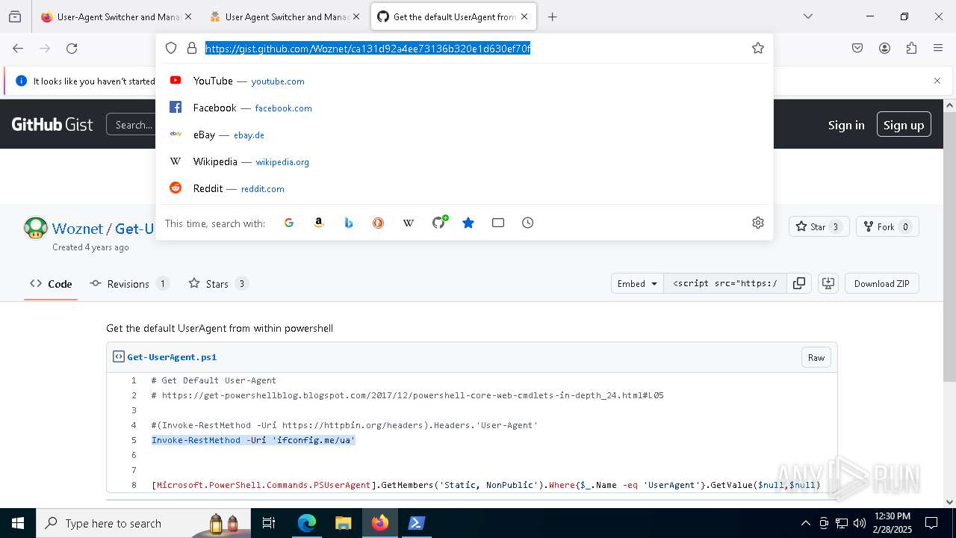956x538 pixels.
Task: Open PowerShell from taskbar
Action: [x=416, y=523]
